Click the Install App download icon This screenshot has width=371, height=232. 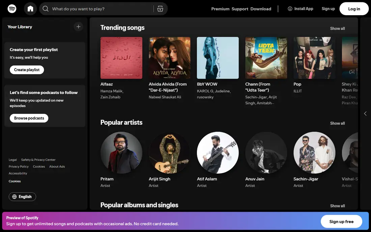[x=290, y=9]
